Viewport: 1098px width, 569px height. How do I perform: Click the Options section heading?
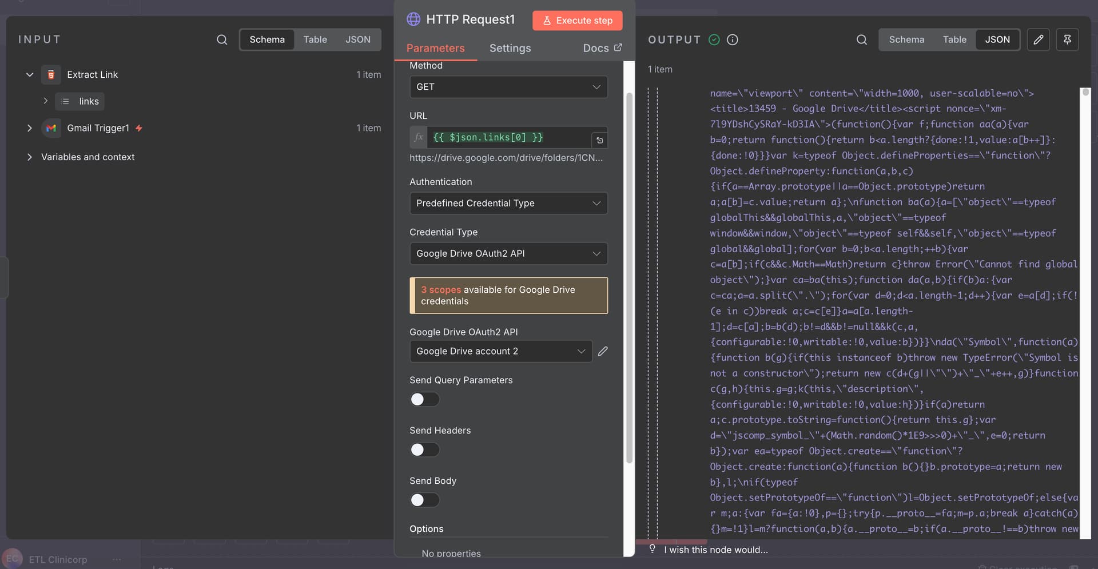click(x=426, y=528)
